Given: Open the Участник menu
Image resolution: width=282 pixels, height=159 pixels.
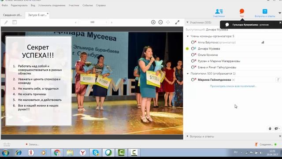Looking at the screenshot, I should (x=74, y=5).
